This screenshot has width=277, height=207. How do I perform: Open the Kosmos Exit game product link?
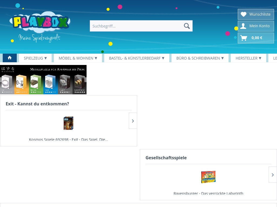pos(68,139)
